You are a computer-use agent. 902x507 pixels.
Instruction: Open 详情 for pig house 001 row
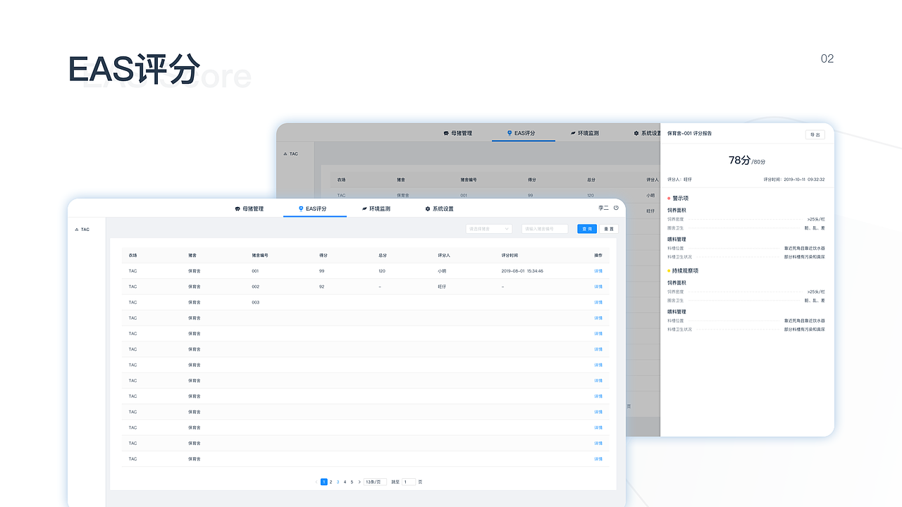598,271
